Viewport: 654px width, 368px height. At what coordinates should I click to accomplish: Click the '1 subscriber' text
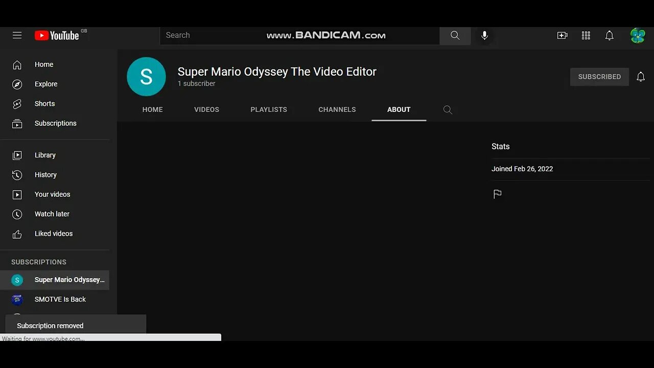click(196, 84)
